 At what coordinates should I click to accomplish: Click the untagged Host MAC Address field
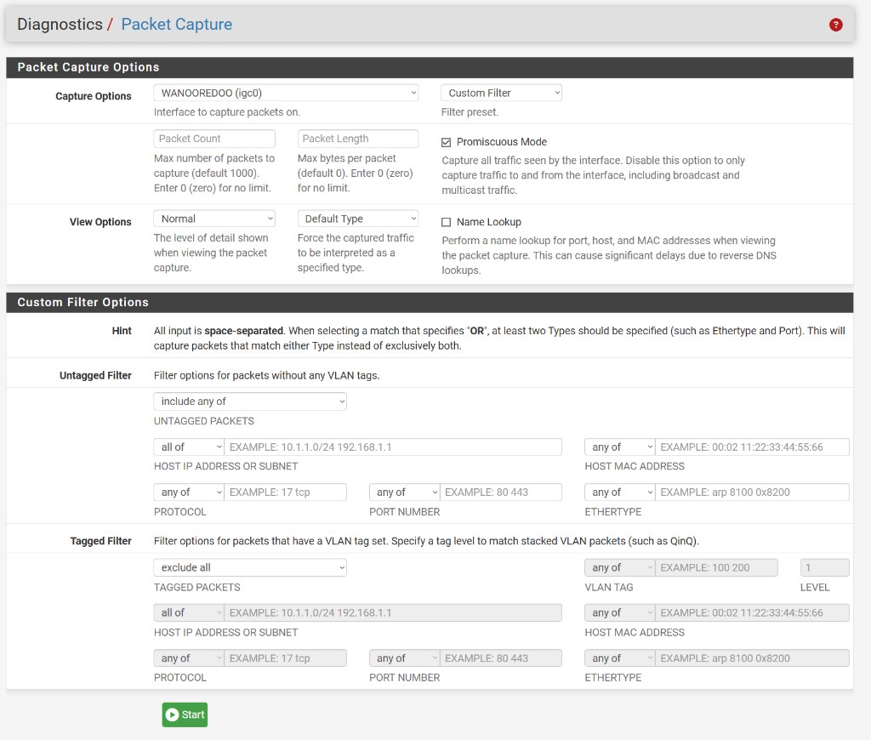coord(752,447)
